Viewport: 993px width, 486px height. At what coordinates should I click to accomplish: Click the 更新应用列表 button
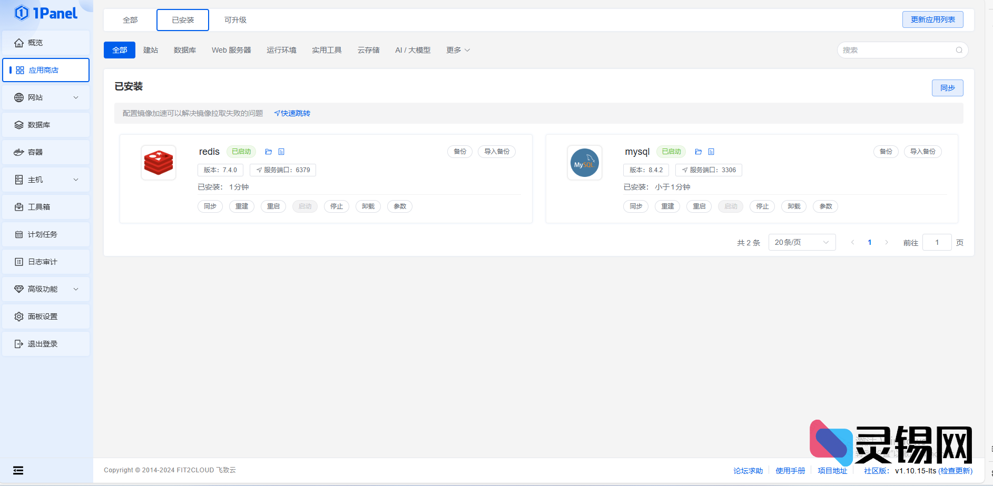[932, 19]
